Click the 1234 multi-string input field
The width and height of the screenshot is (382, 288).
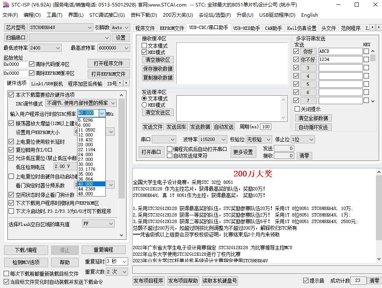(340, 60)
